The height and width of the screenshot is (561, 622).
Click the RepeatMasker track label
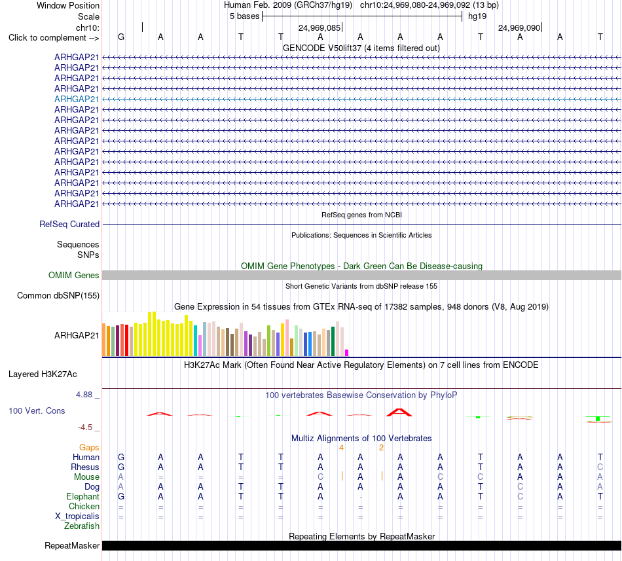pos(72,545)
